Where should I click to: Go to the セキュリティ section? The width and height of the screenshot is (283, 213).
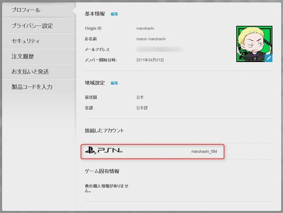(x=39, y=41)
